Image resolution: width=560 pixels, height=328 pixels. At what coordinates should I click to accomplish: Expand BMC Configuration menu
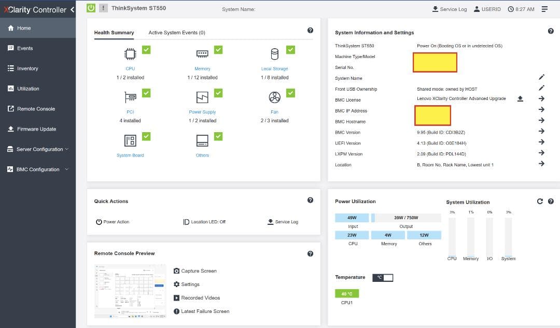pos(39,169)
